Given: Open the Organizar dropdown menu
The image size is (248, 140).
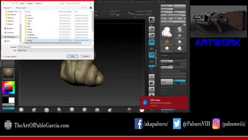Looking at the screenshot, I should [8, 8].
